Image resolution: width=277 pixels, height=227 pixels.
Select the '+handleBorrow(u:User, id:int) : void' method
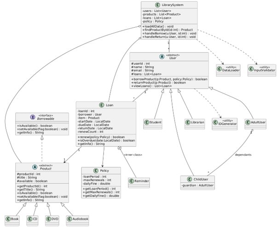click(x=169, y=34)
